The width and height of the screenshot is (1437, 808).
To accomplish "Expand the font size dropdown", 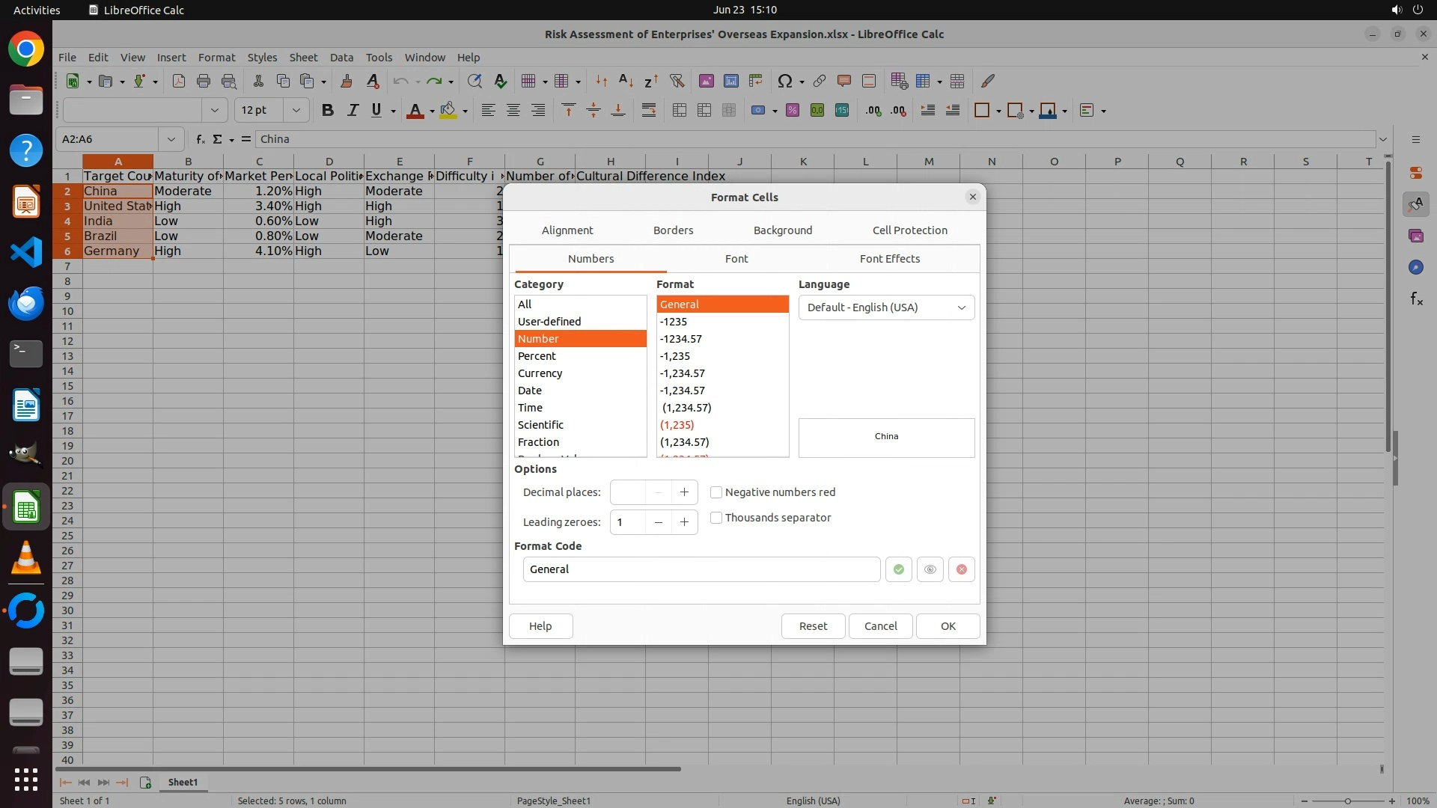I will coord(296,111).
